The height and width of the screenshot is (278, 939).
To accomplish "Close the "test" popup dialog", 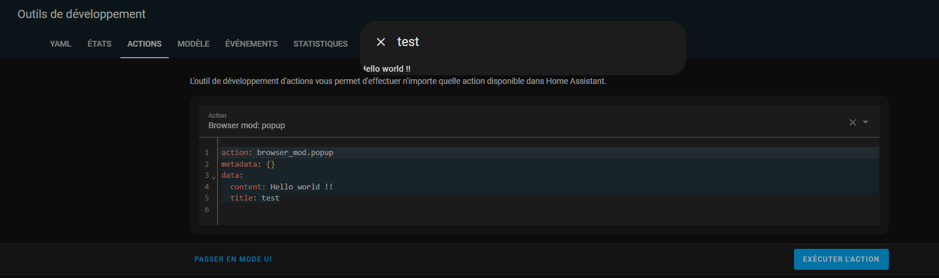I will 381,42.
